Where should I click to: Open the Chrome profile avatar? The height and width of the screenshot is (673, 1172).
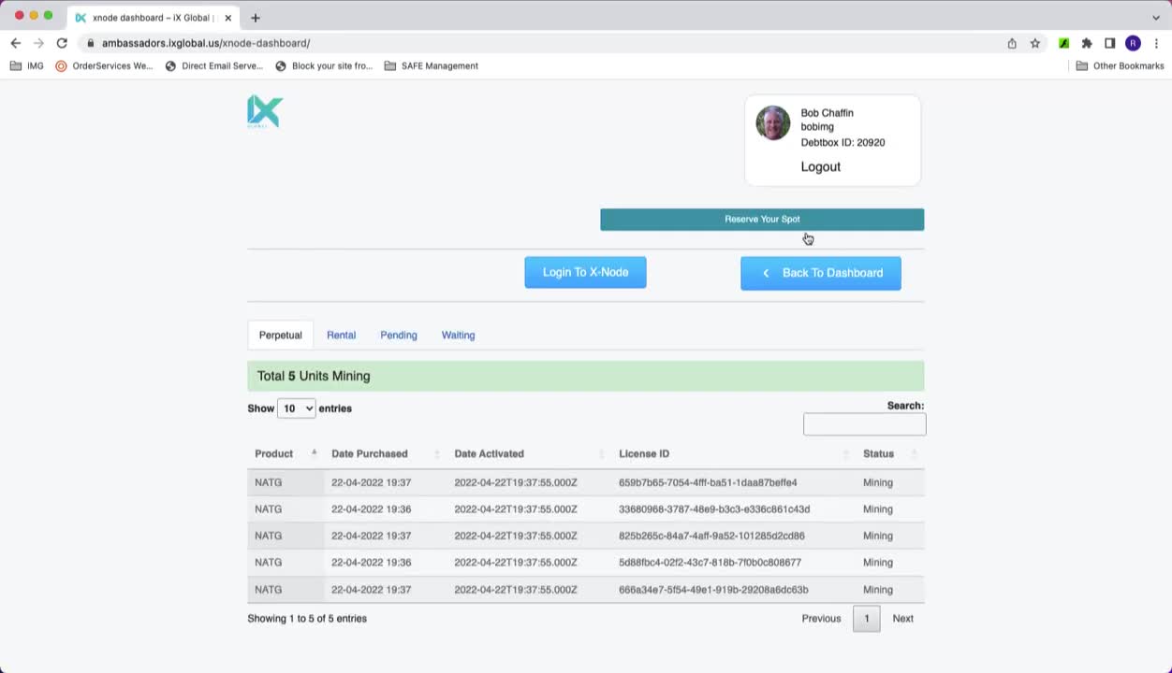coord(1133,43)
